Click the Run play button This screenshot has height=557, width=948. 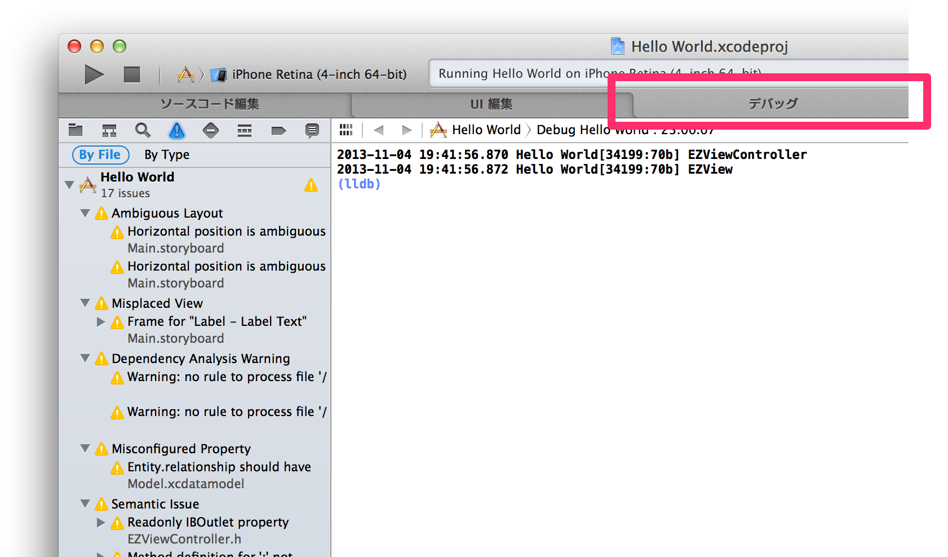94,74
